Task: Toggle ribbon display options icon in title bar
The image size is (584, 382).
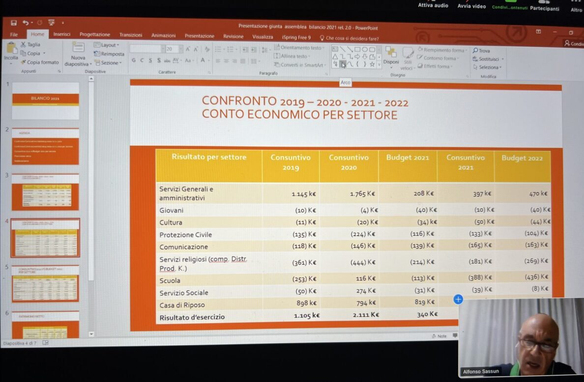Action: pos(538,31)
